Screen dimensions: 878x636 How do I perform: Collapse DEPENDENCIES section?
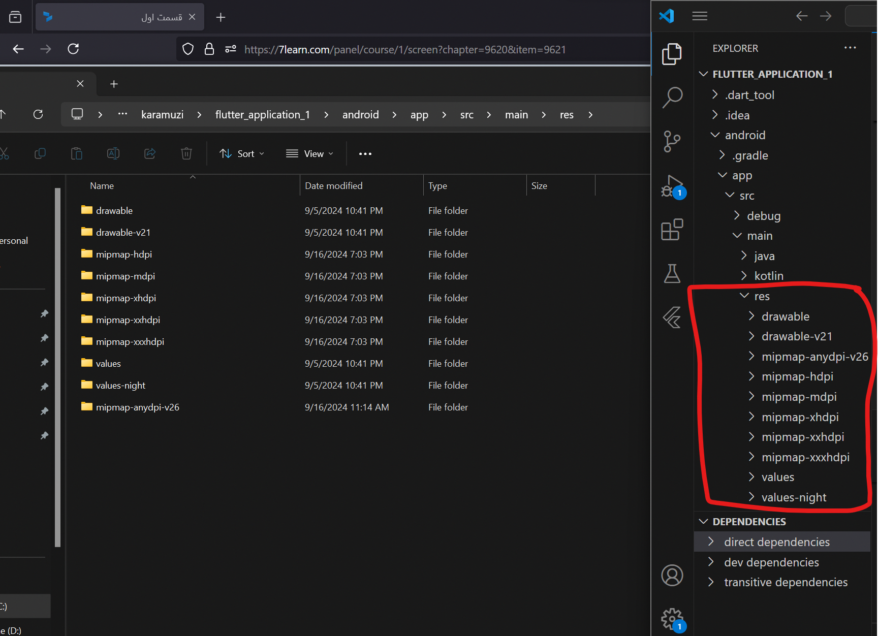tap(704, 522)
